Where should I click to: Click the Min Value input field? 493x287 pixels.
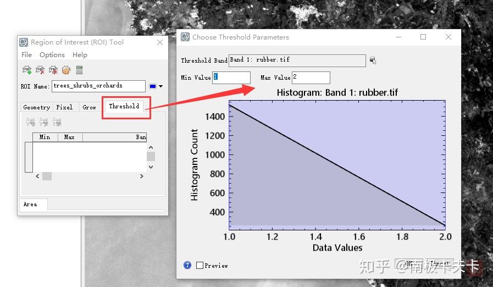231,78
